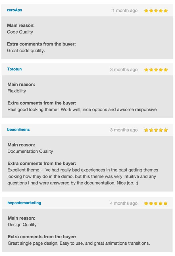This screenshot has height=256, width=175.
Task: Click 'Design Quality' main reason text
Action: 22,225
